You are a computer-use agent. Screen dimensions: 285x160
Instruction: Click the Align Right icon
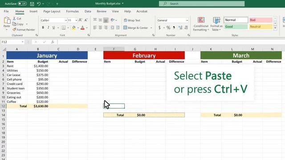106,28
